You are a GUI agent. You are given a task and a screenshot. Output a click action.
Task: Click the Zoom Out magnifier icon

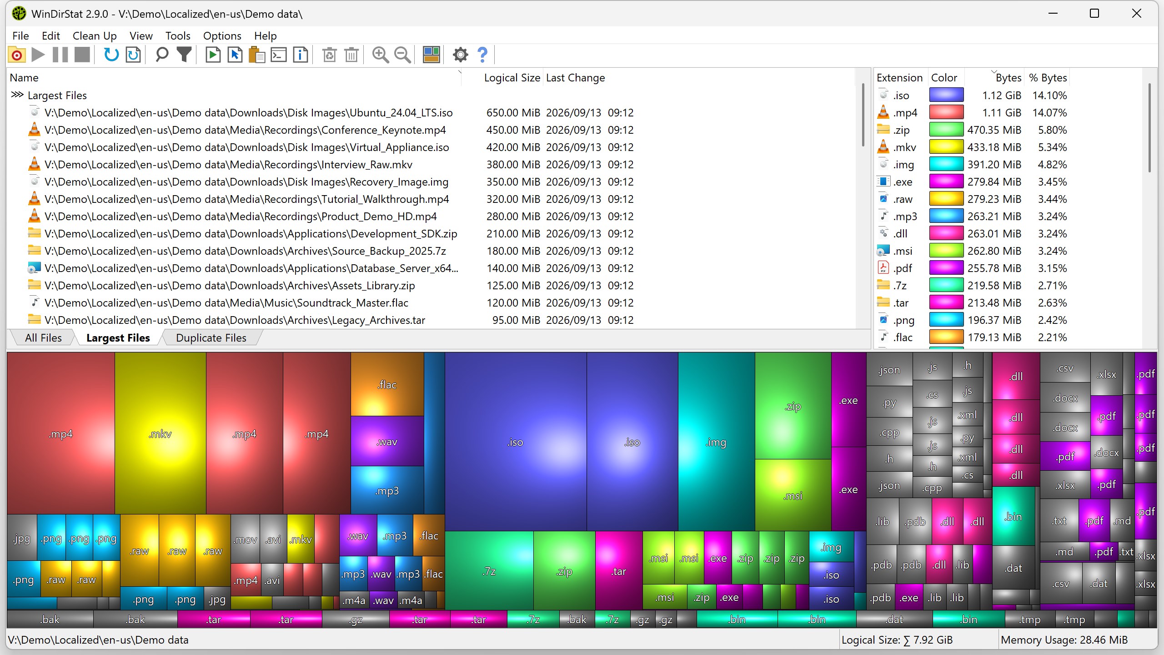(402, 55)
